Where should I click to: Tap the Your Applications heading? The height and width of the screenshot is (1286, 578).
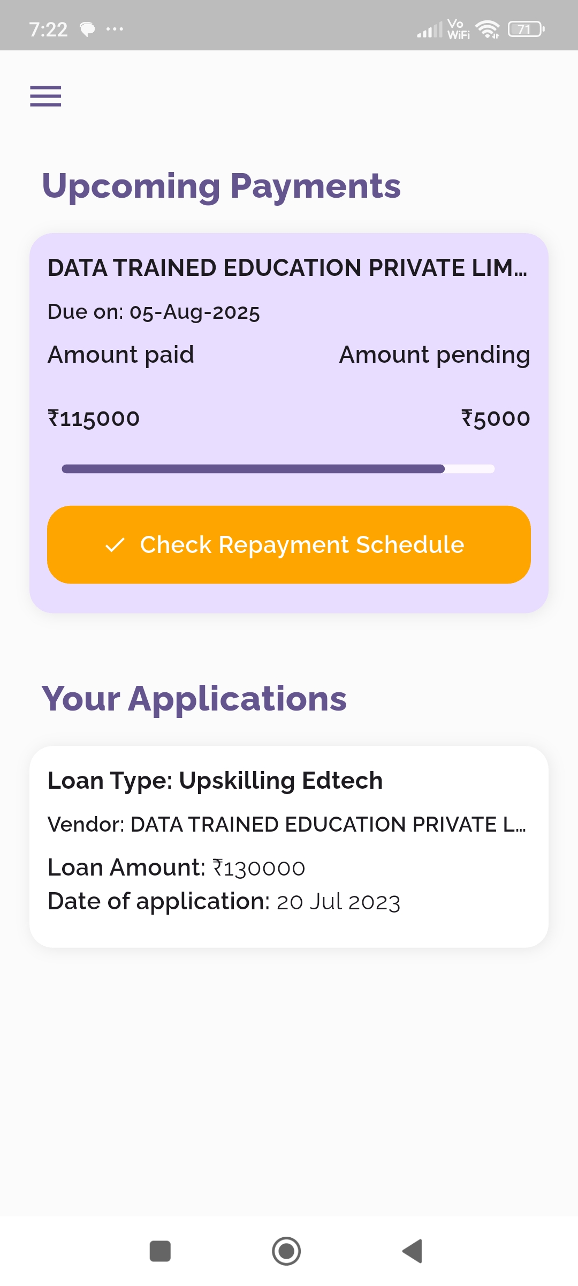point(194,699)
